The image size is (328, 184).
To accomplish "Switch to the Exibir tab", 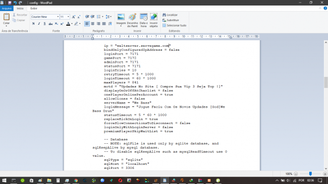I will coord(34,9).
